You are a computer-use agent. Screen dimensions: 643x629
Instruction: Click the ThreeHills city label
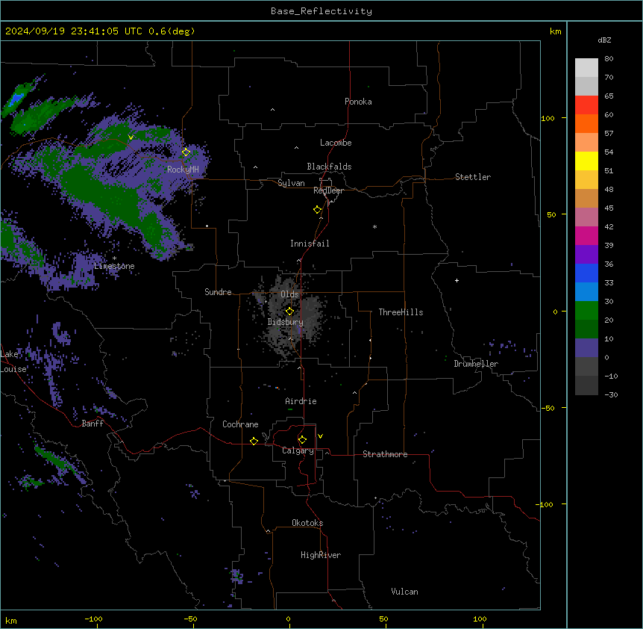(401, 312)
